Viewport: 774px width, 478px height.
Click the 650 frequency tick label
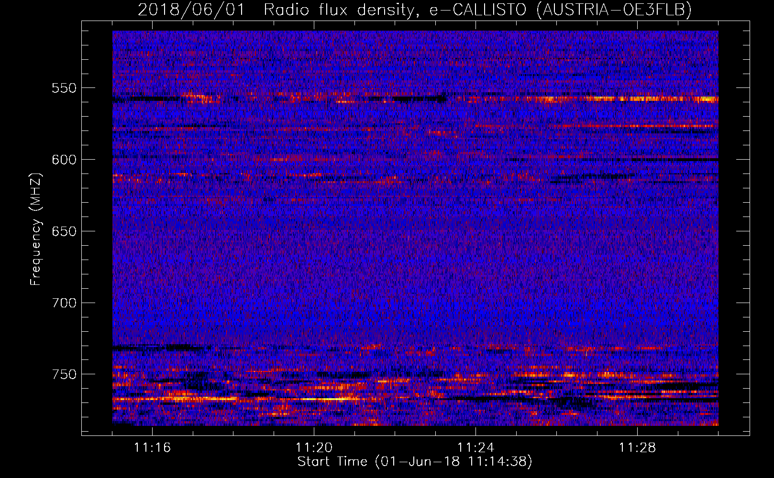64,231
